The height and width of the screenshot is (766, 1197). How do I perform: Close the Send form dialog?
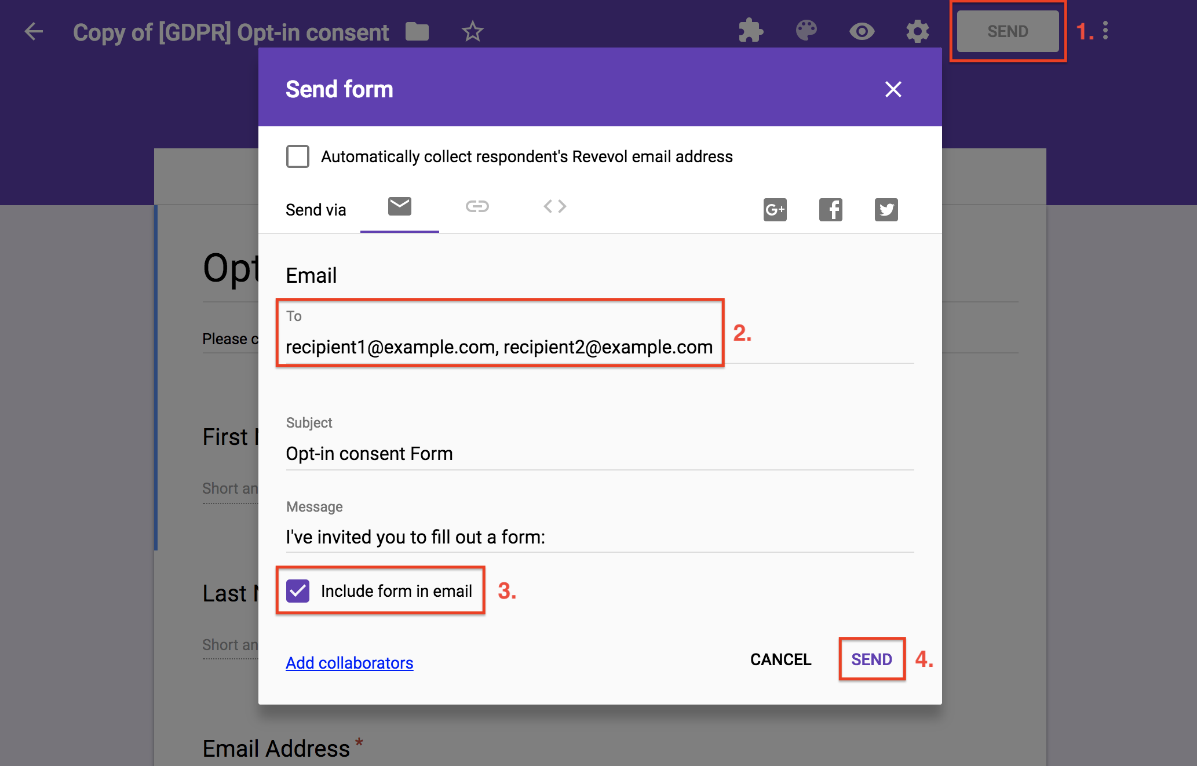(x=893, y=89)
